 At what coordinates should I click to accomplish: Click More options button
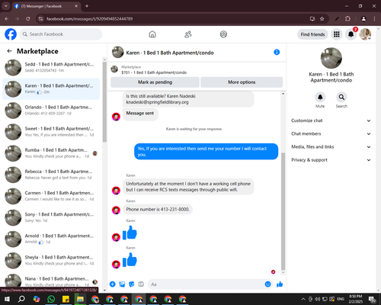tap(242, 82)
